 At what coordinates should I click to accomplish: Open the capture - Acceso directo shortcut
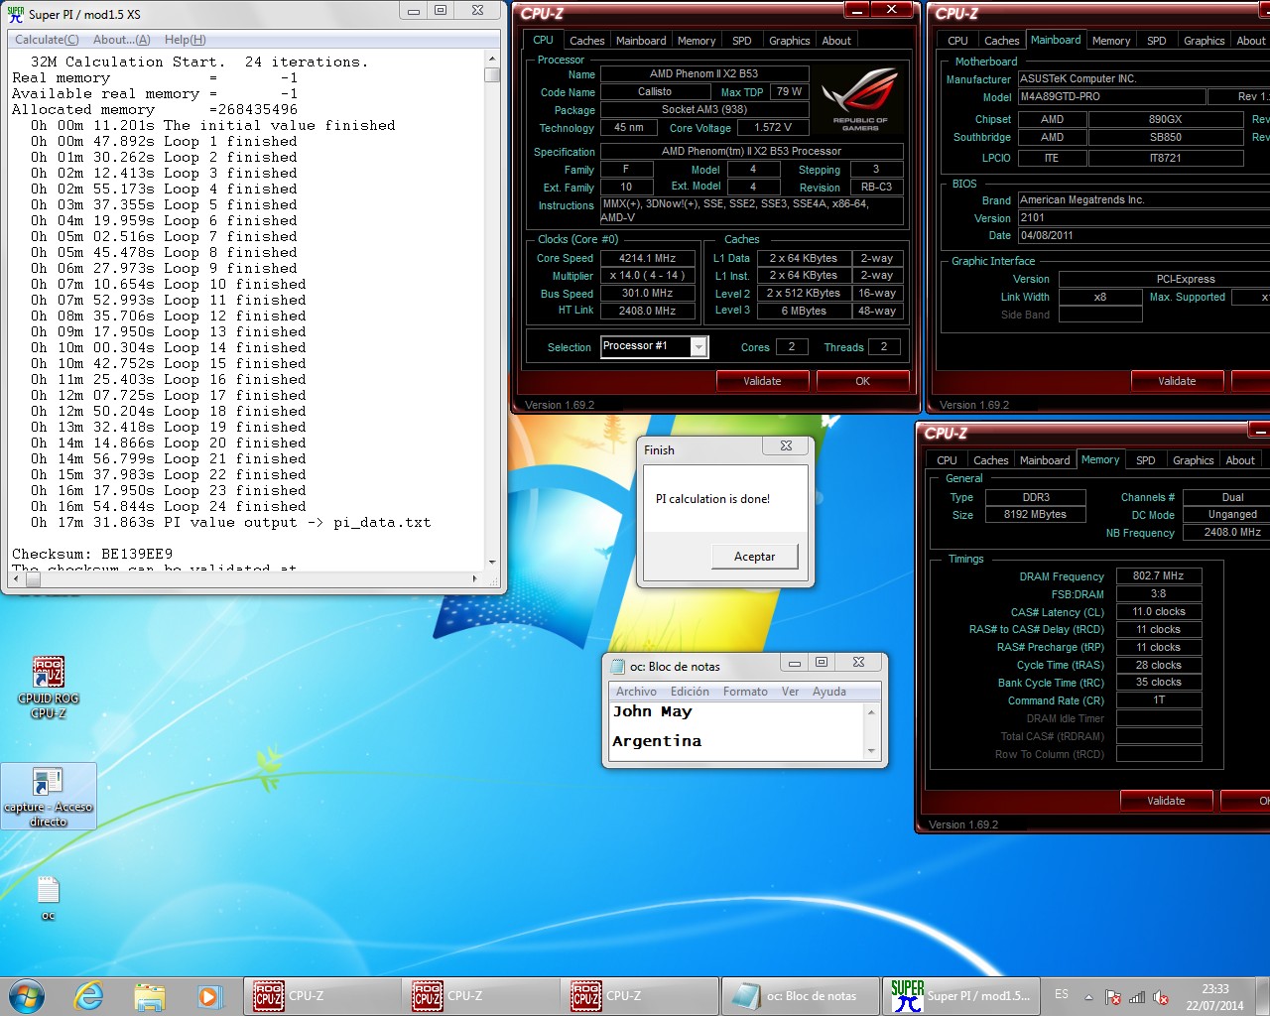(x=48, y=796)
